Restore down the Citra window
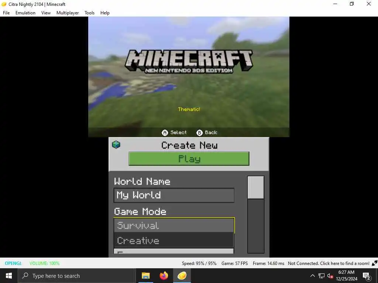The image size is (378, 283). tap(352, 4)
